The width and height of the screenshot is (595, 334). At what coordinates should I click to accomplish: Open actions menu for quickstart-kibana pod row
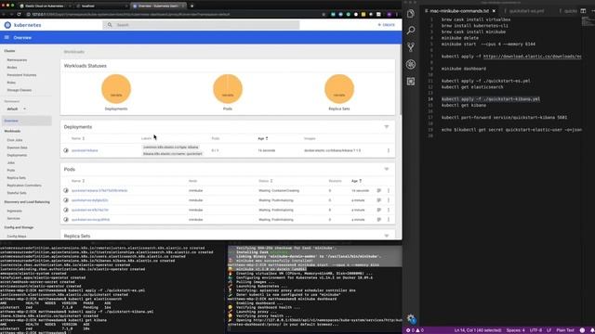point(389,190)
